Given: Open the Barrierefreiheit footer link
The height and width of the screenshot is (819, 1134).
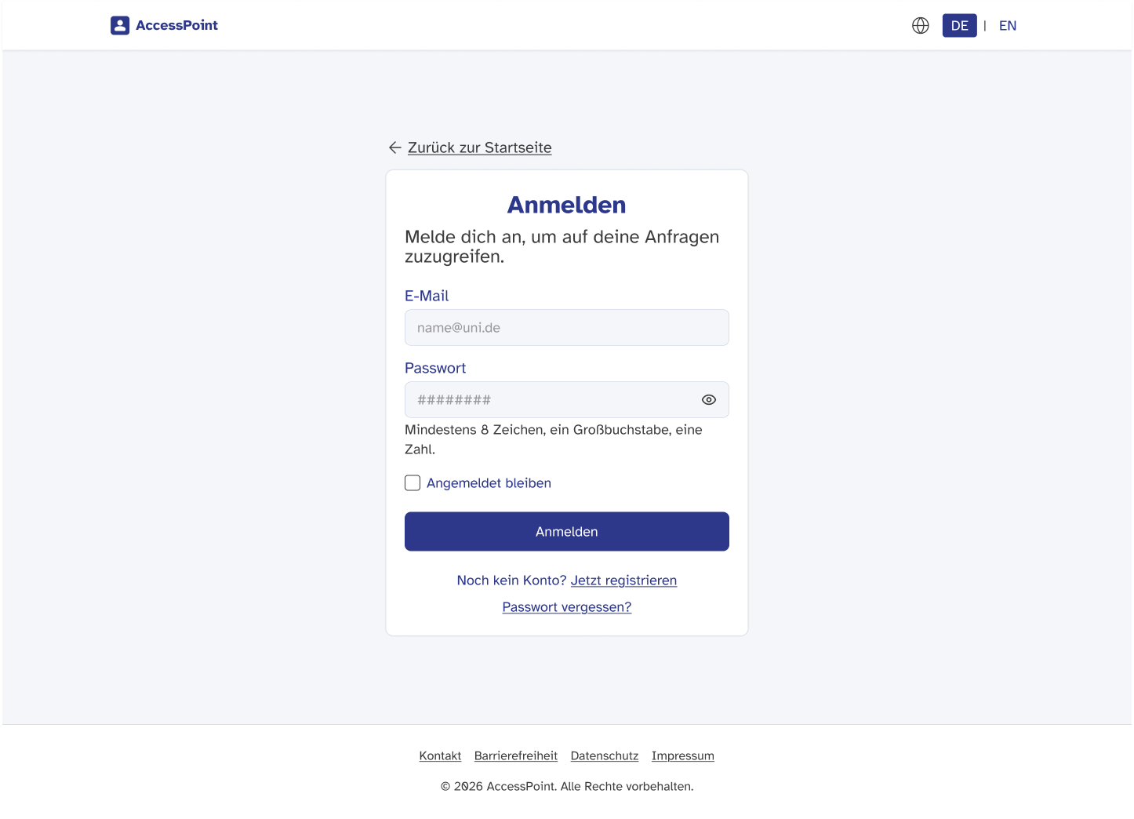Looking at the screenshot, I should [x=516, y=756].
